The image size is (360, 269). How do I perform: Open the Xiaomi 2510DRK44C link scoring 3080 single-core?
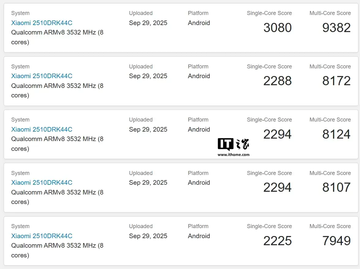pos(42,23)
